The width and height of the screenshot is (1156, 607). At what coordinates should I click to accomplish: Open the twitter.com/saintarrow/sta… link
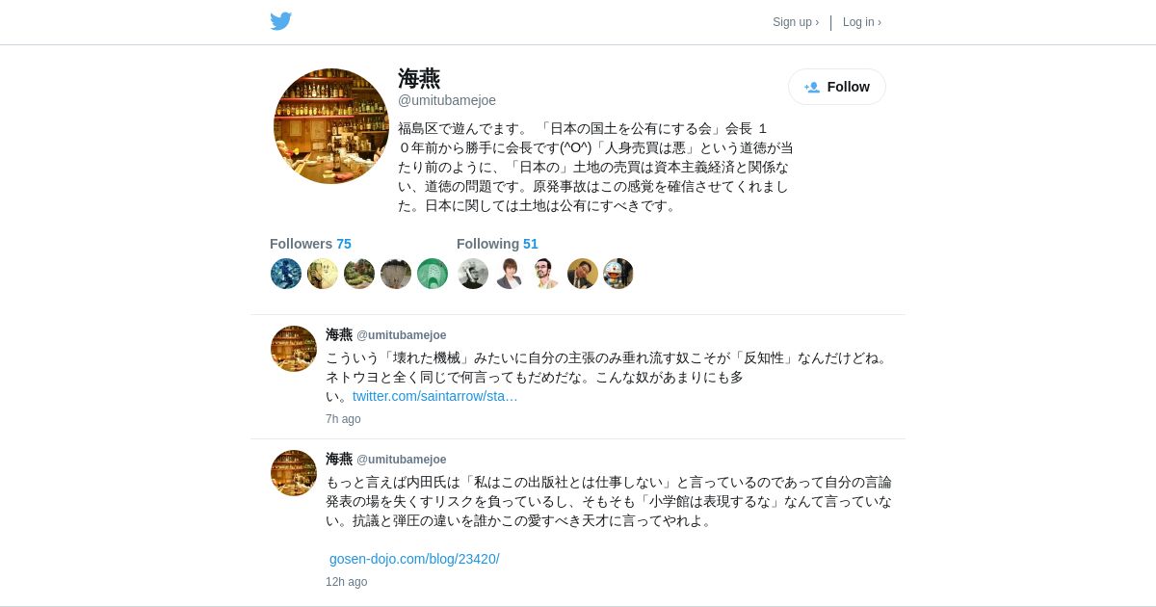[435, 396]
